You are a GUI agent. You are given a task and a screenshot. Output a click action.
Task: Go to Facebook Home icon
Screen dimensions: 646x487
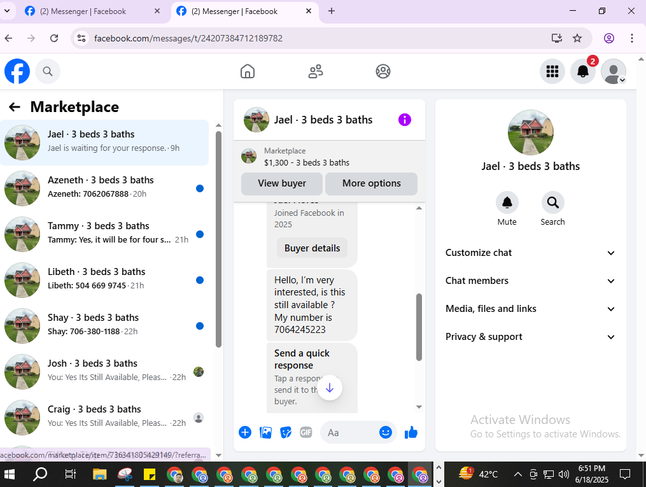(x=248, y=71)
